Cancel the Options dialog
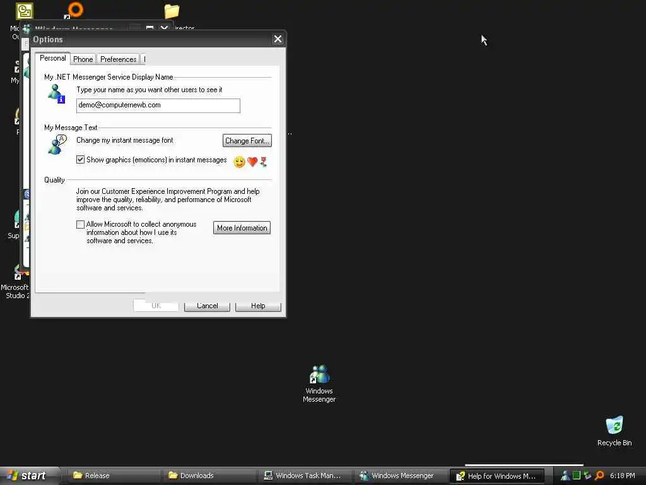Viewport: 646px width, 485px height. [207, 306]
